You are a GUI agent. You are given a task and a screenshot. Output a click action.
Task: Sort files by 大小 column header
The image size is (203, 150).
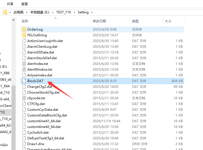168,21
